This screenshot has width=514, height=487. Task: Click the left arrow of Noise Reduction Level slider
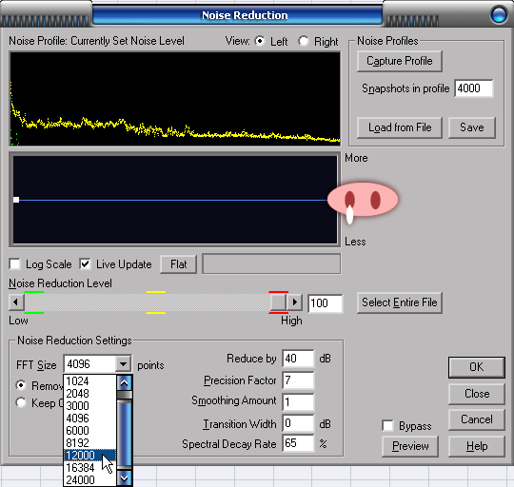(16, 302)
